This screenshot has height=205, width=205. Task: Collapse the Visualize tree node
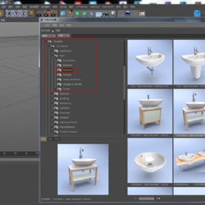pos(46,41)
